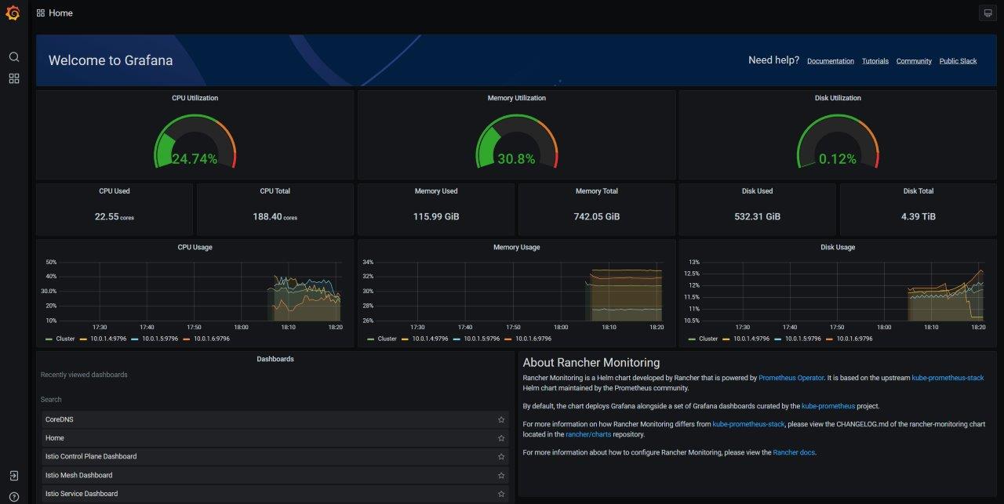Open the Public Slack link

pyautogui.click(x=958, y=61)
